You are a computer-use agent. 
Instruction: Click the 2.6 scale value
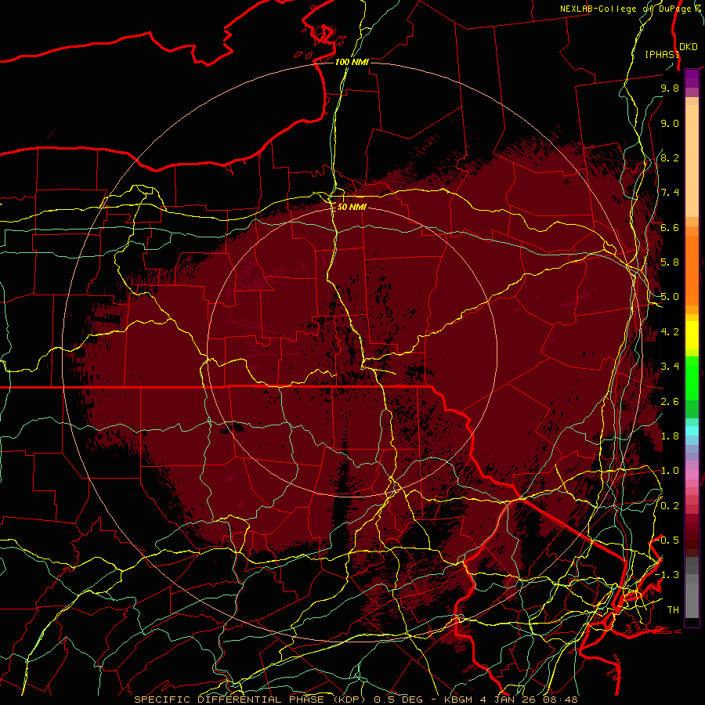(x=670, y=402)
